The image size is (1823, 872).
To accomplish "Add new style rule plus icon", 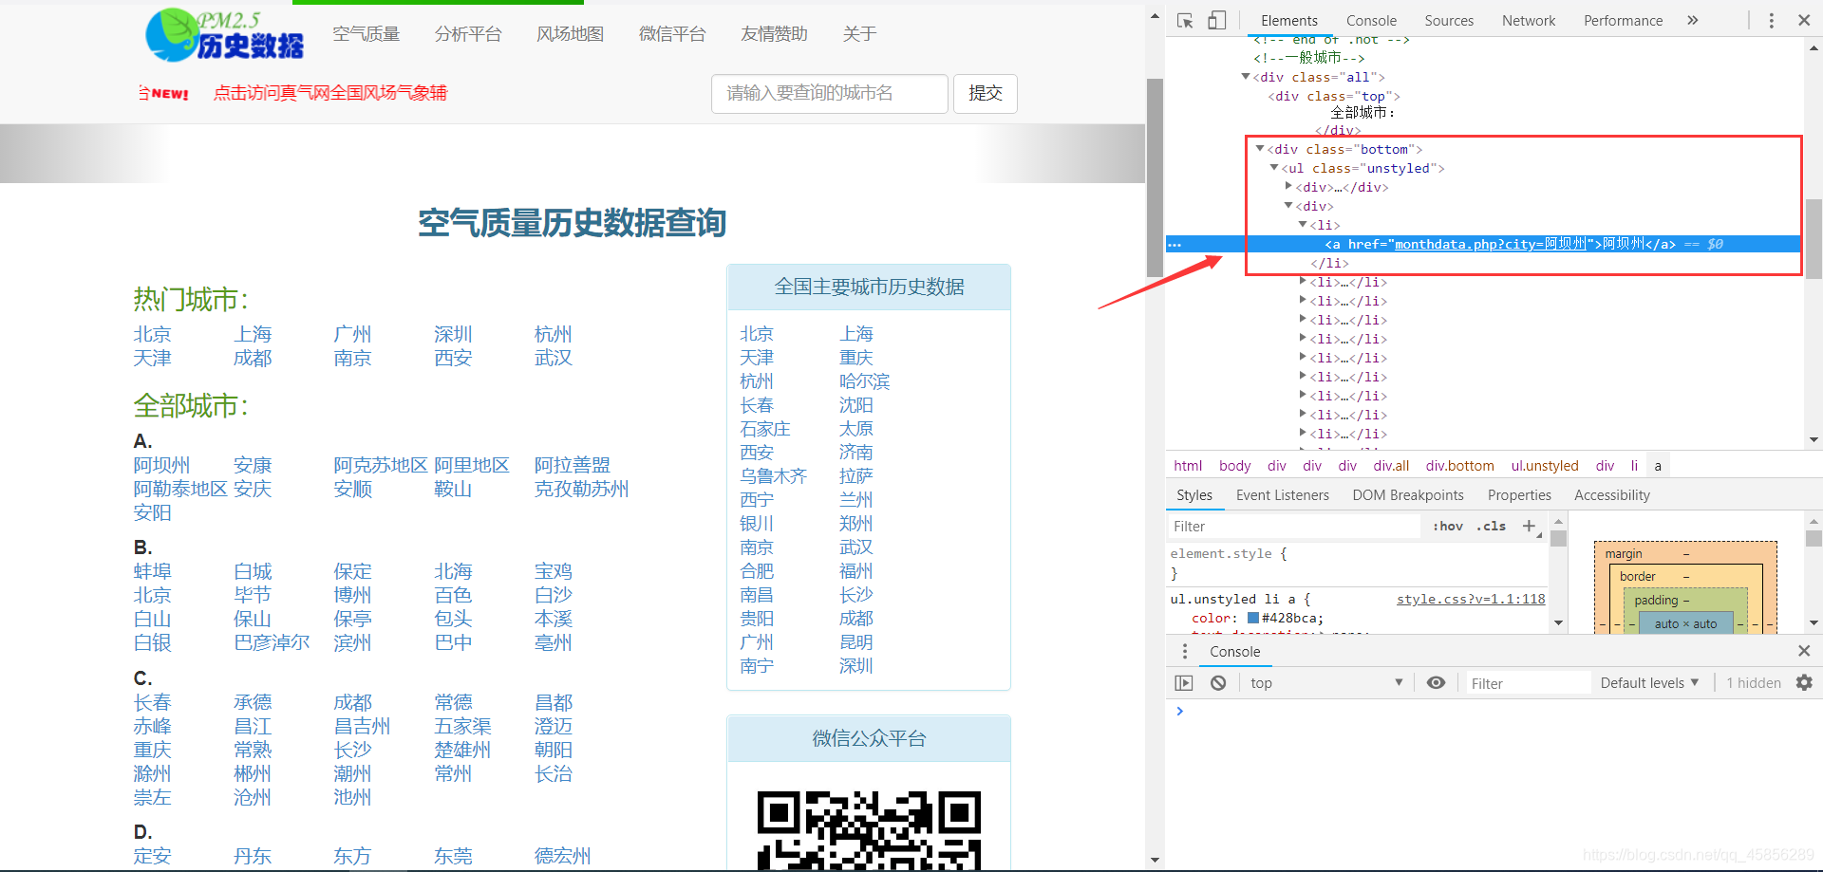I will (1529, 526).
